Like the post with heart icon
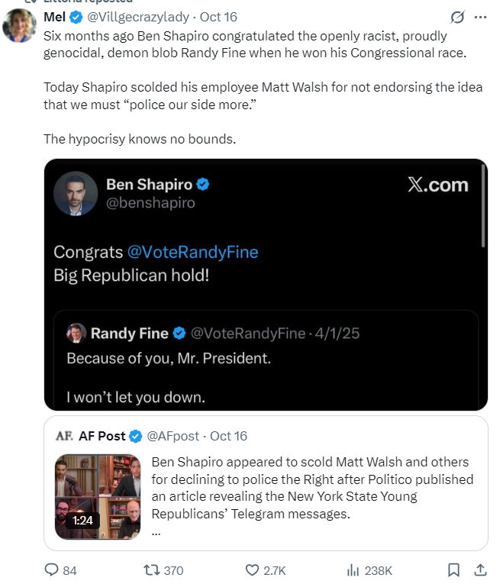 pyautogui.click(x=253, y=569)
